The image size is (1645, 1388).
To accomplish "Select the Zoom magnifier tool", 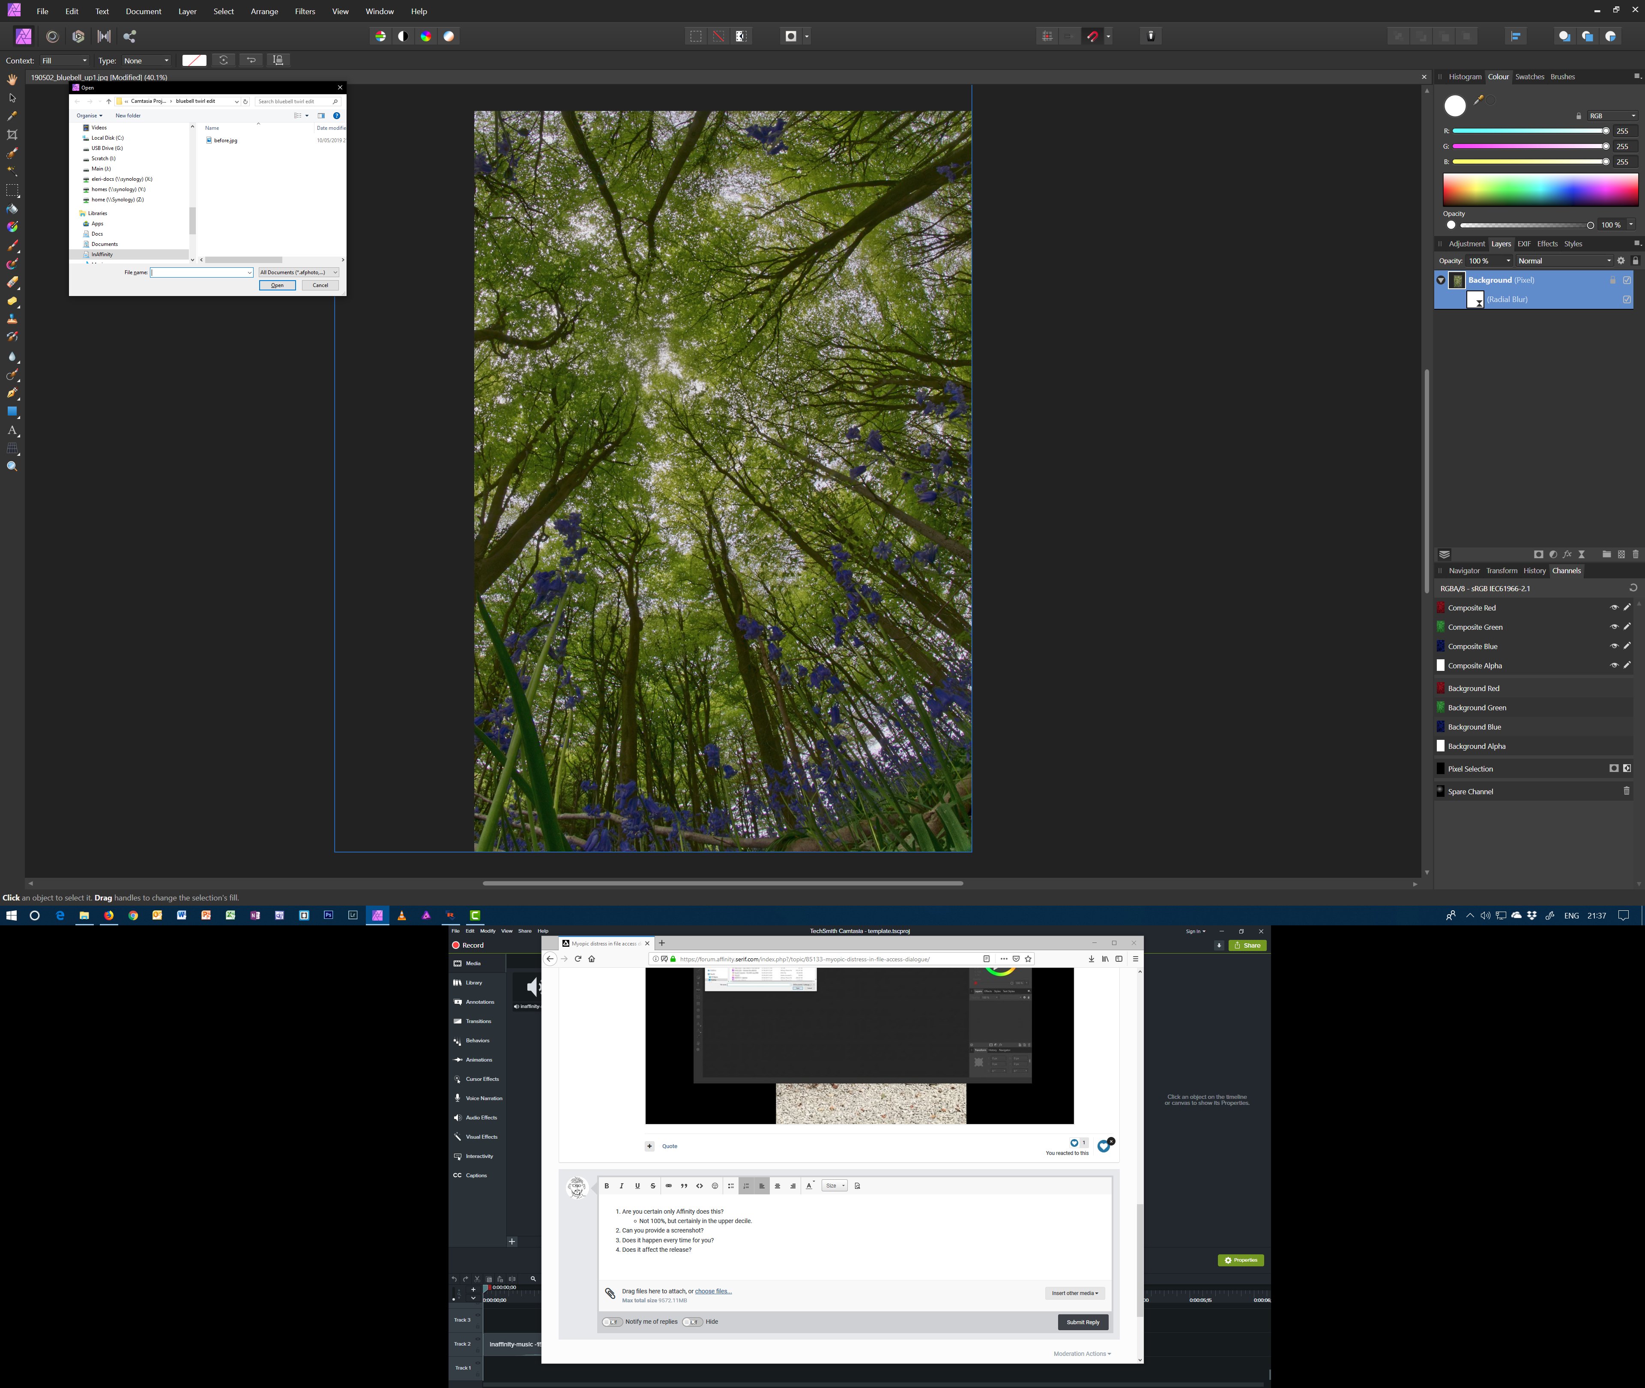I will point(12,467).
